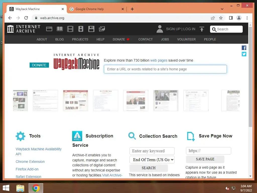The image size is (257, 193).
Task: Open the Chrome profile menu
Action: click(239, 18)
